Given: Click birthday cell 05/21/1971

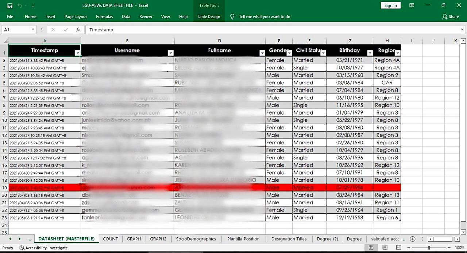Looking at the screenshot, I should click(350, 60).
